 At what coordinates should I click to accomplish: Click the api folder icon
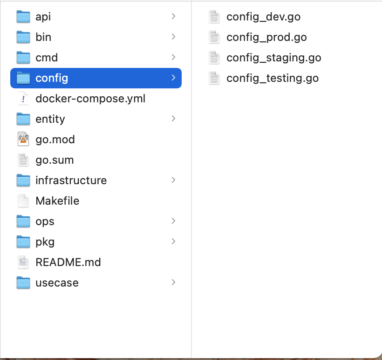tap(23, 17)
